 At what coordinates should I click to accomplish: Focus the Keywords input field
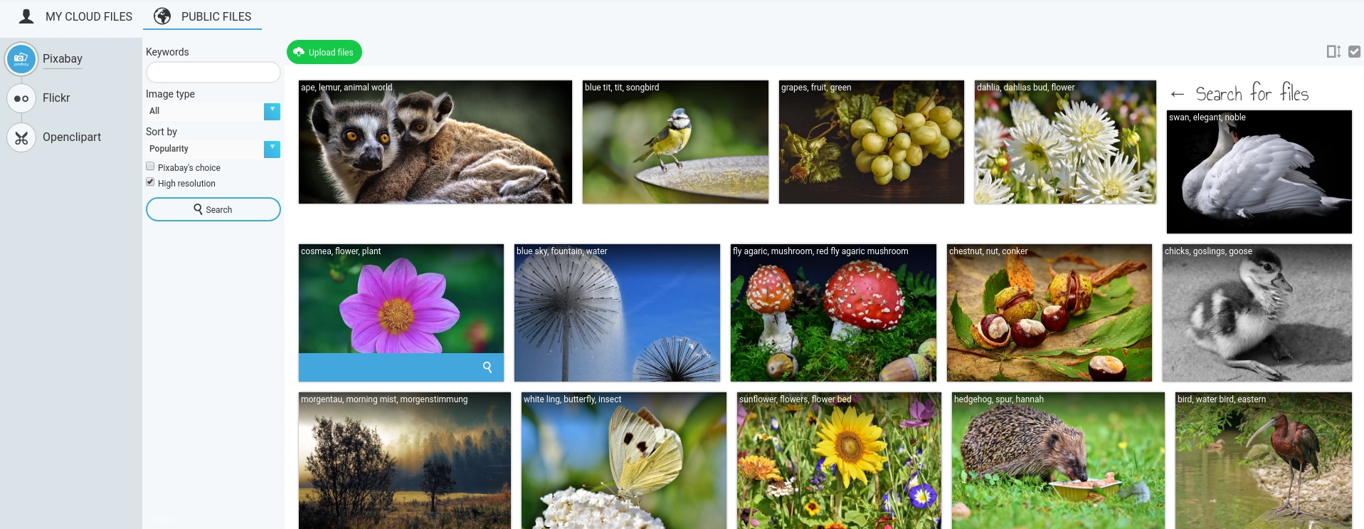point(213,73)
